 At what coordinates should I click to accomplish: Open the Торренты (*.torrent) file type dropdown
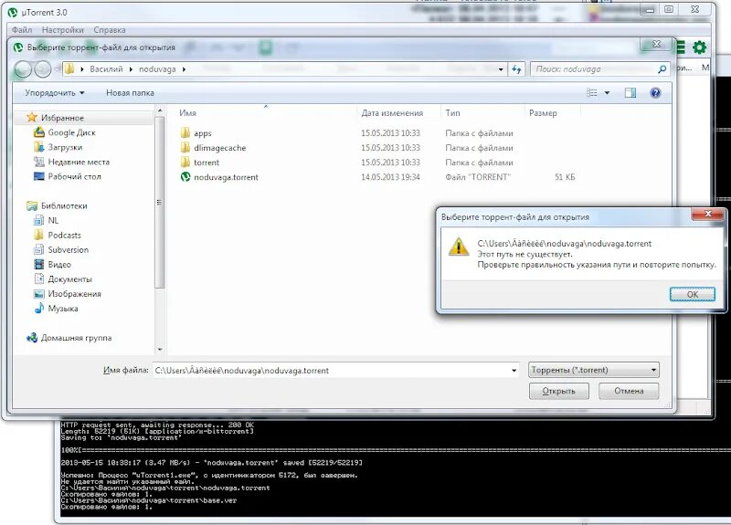tap(593, 370)
